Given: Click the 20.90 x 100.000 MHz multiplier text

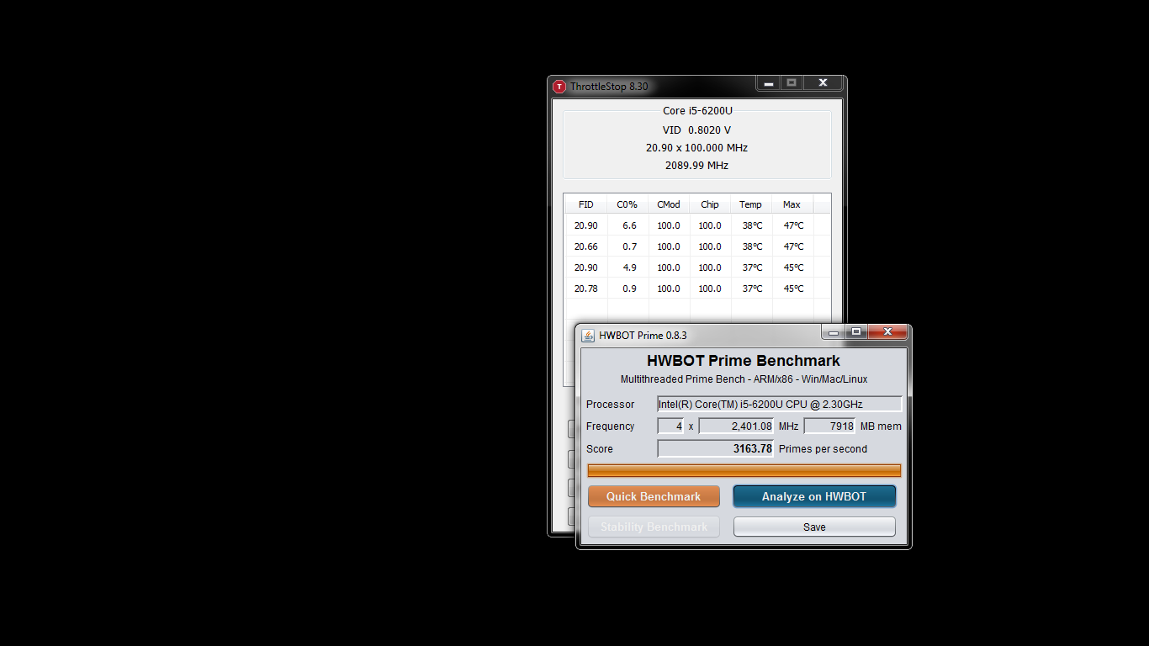Looking at the screenshot, I should pos(696,148).
